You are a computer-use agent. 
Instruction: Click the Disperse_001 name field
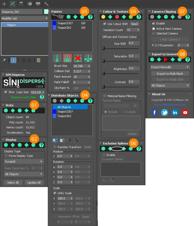(22, 12)
